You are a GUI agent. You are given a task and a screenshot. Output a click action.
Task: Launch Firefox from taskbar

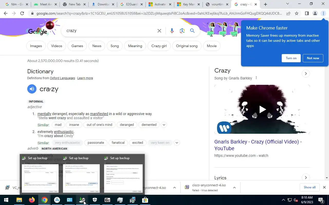click(32, 200)
